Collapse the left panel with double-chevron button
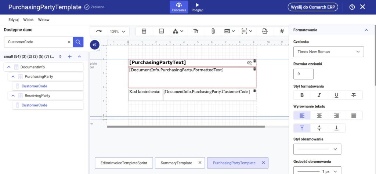This screenshot has width=376, height=174. (94, 45)
